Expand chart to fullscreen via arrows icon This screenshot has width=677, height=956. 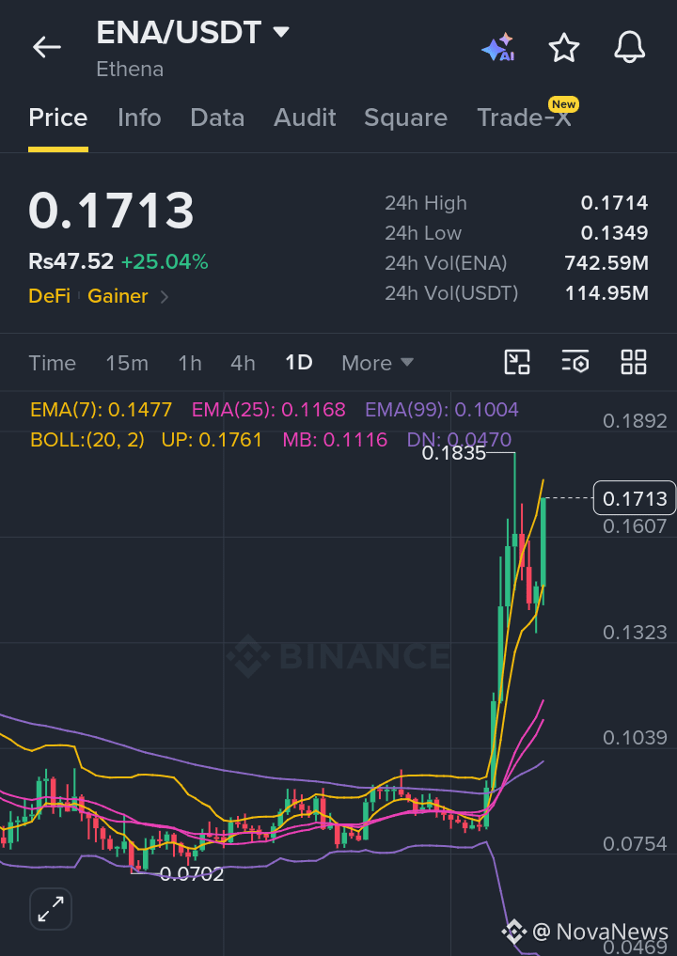[51, 909]
